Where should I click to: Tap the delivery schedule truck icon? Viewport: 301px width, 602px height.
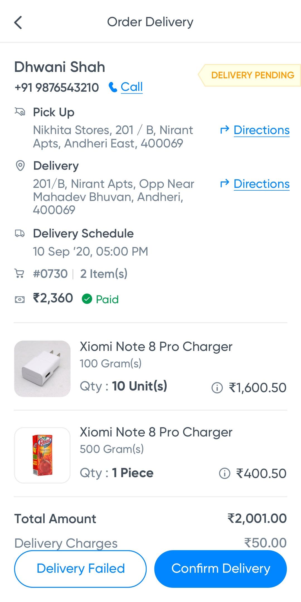[20, 233]
